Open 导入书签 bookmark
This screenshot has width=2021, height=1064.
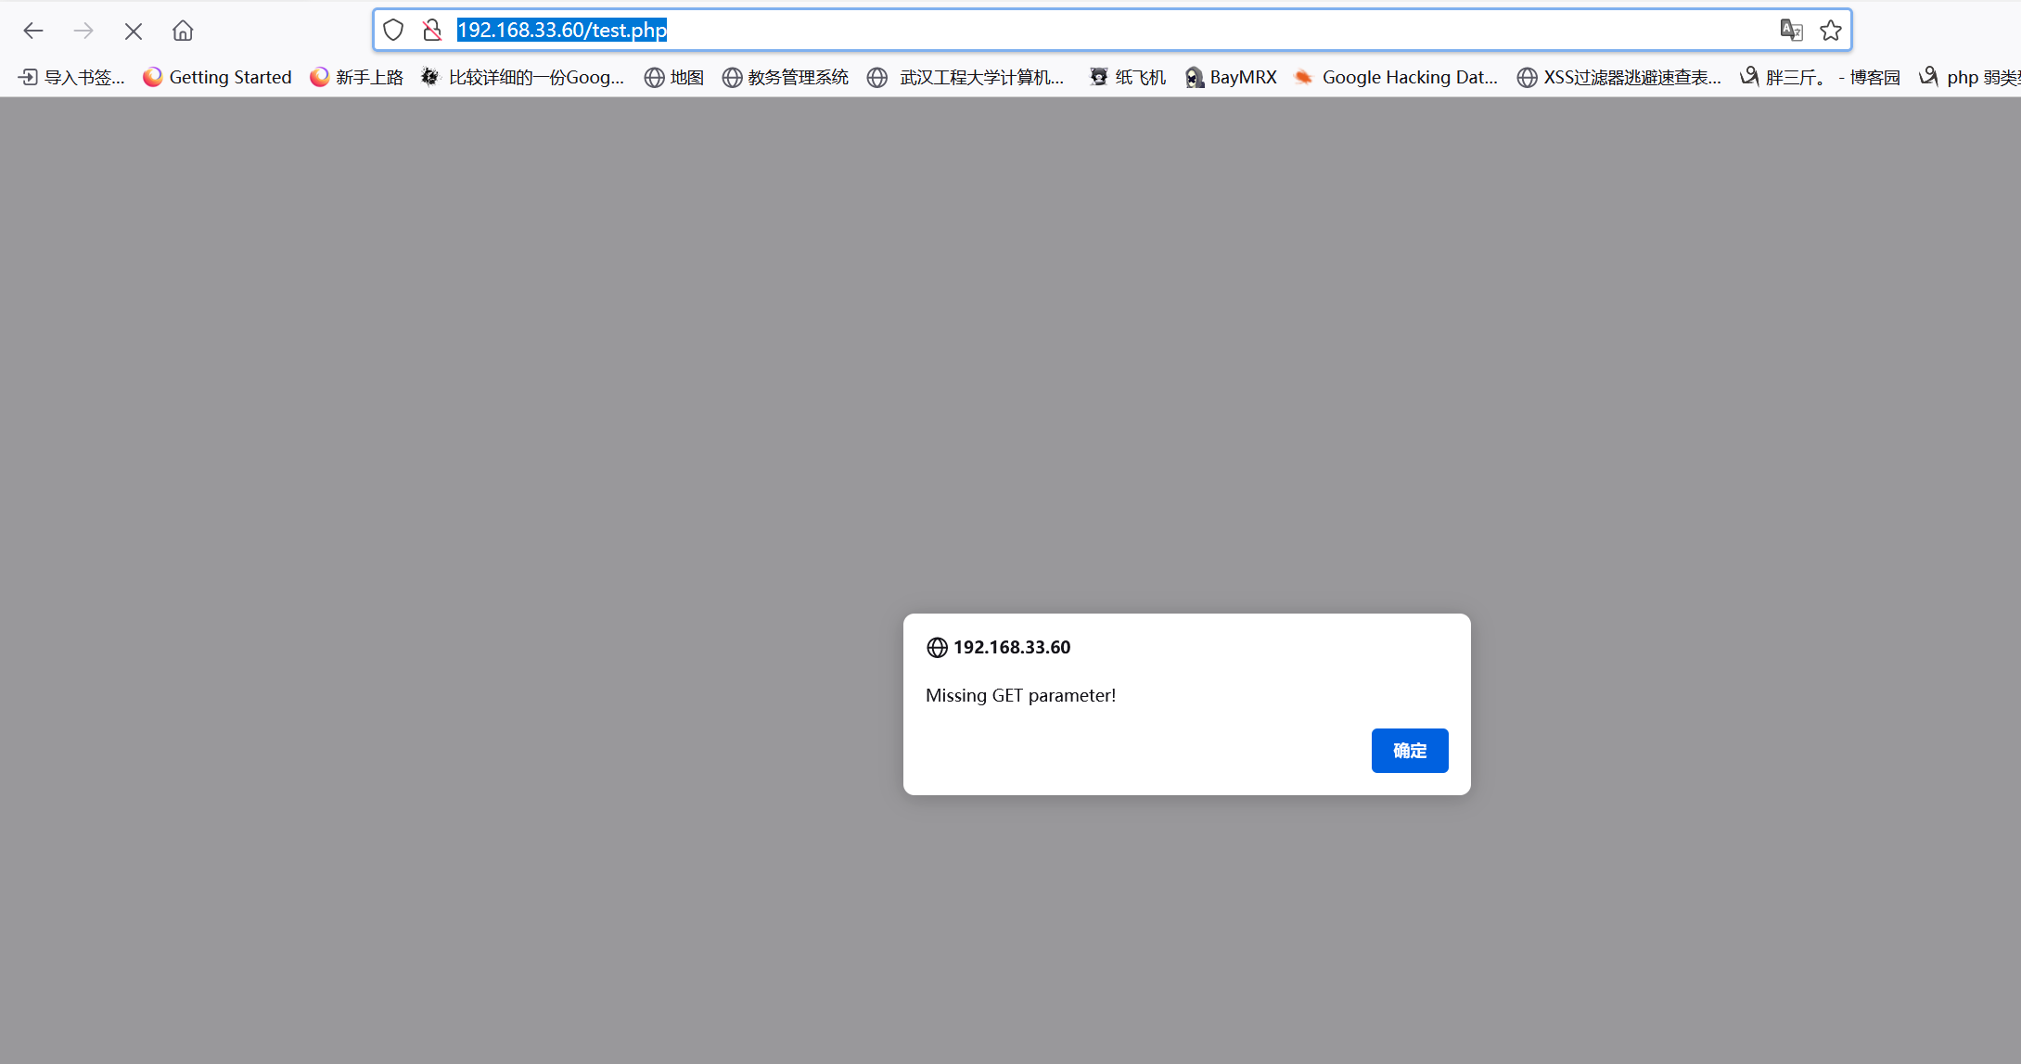pyautogui.click(x=72, y=77)
